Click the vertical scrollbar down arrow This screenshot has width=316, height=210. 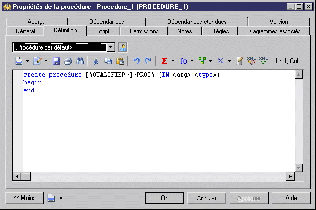point(299,168)
